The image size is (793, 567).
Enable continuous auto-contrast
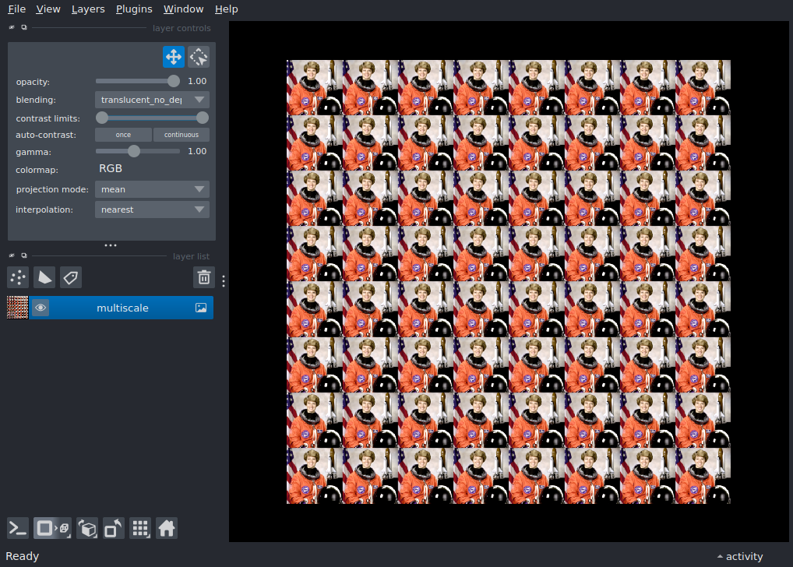coord(181,134)
